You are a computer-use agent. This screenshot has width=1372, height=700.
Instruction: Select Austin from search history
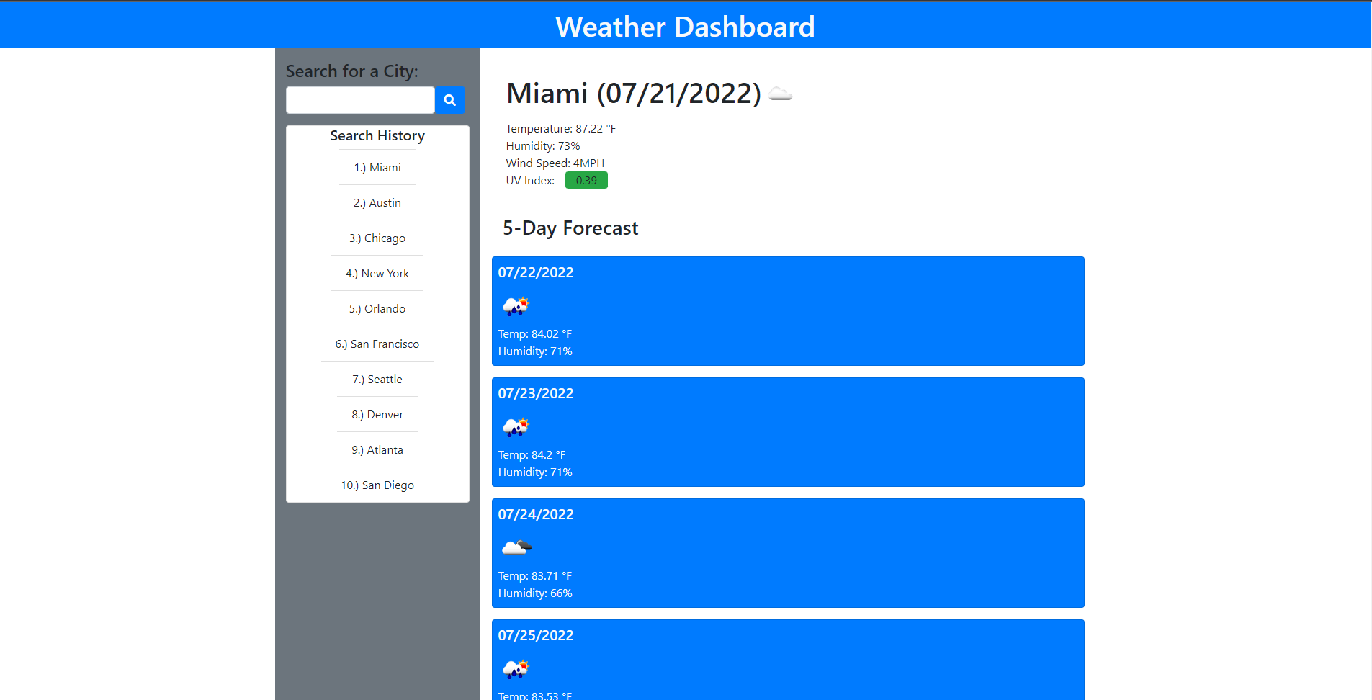[x=377, y=202]
